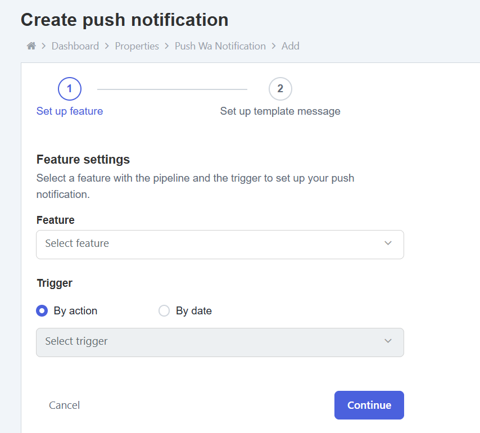Select the By action radio button
Screen dimensions: 480x433
42,311
